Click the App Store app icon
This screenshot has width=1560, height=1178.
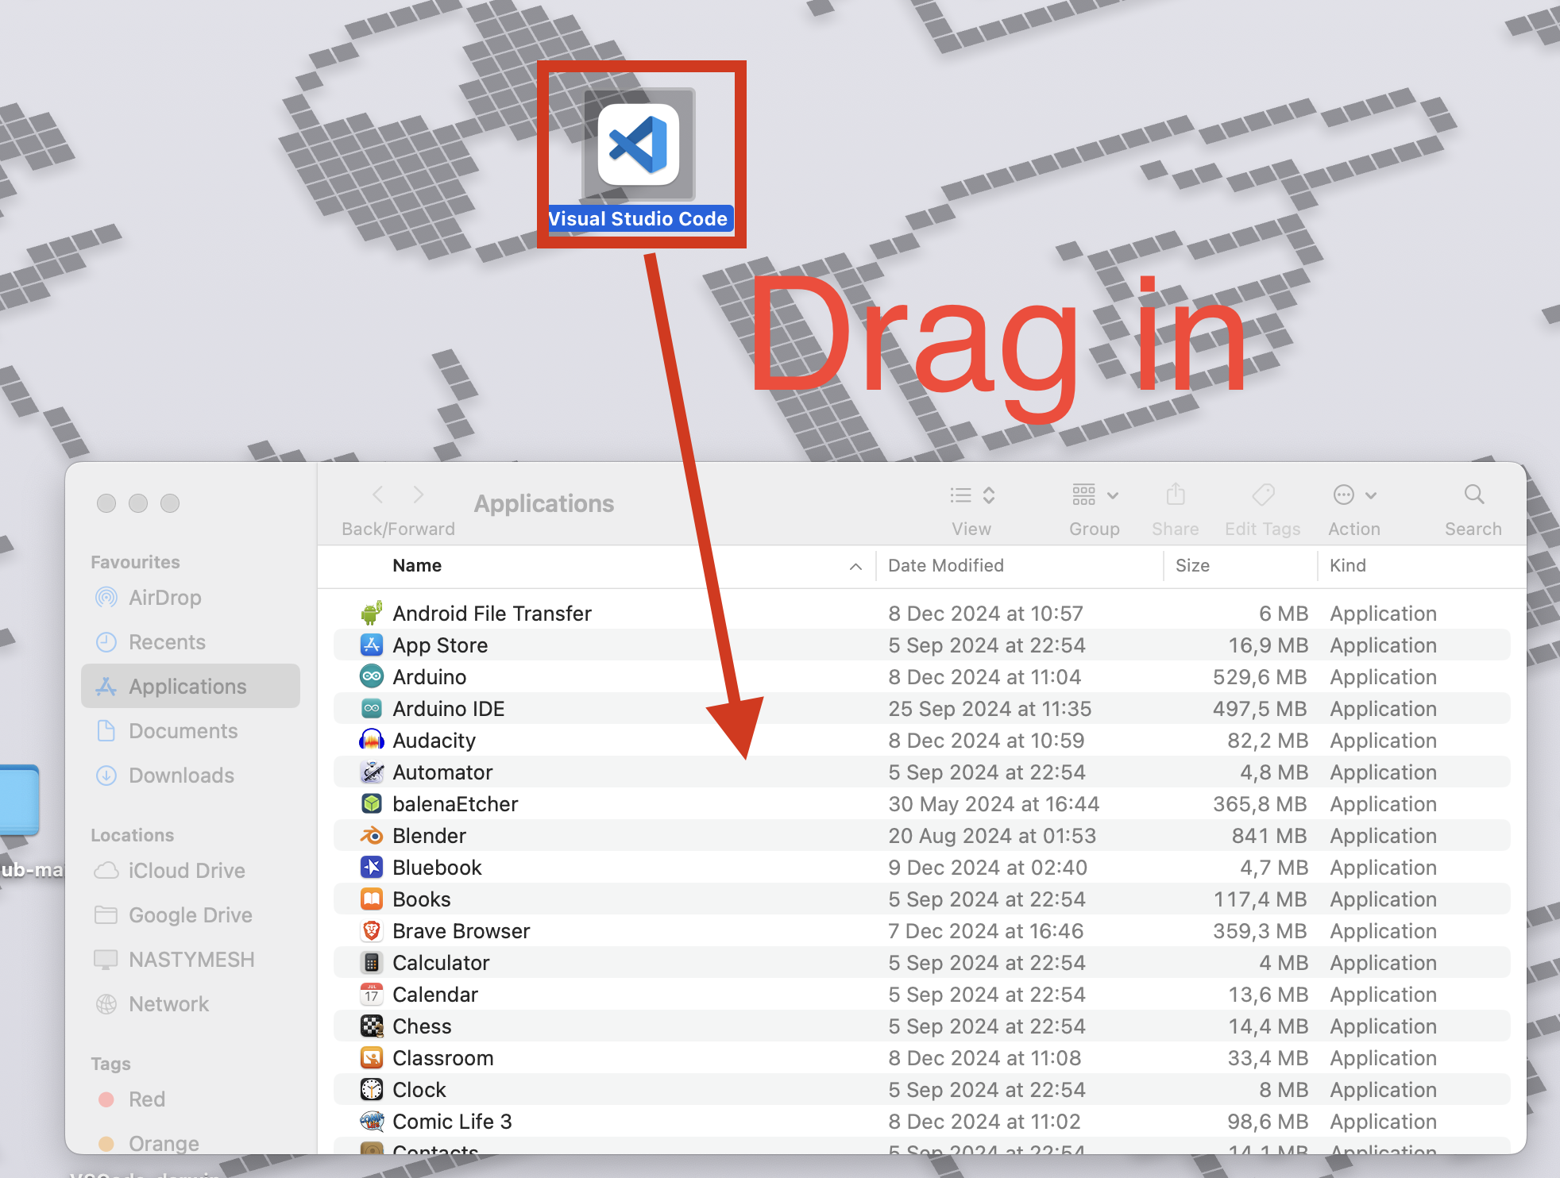coord(371,645)
